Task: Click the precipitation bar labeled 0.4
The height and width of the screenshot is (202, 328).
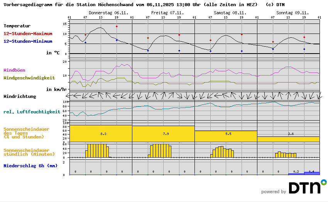Action: coord(312,173)
